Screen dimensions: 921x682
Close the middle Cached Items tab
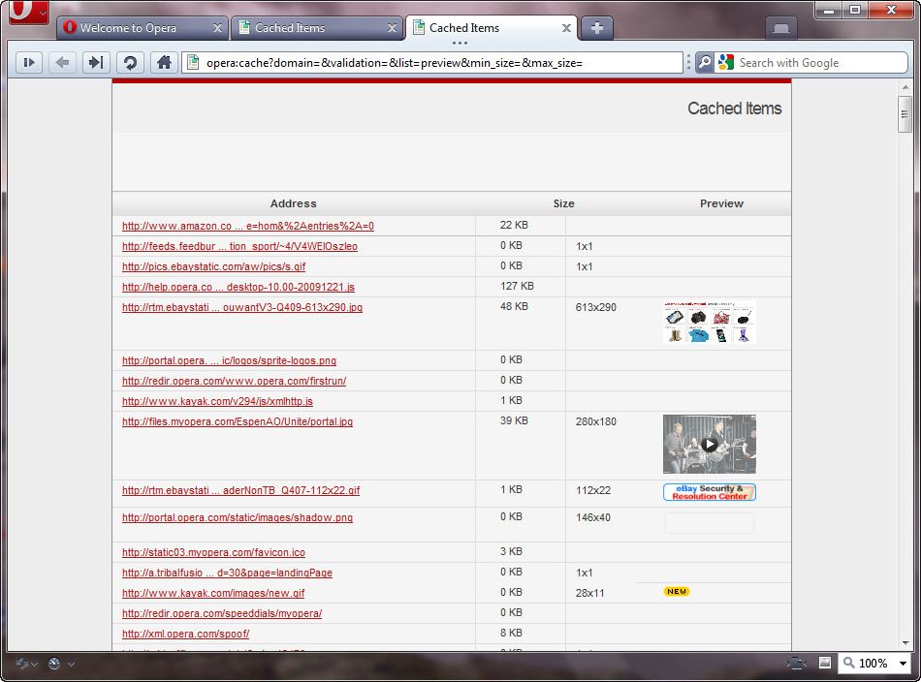[392, 27]
